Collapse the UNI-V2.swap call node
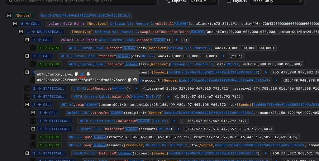 click(27, 105)
